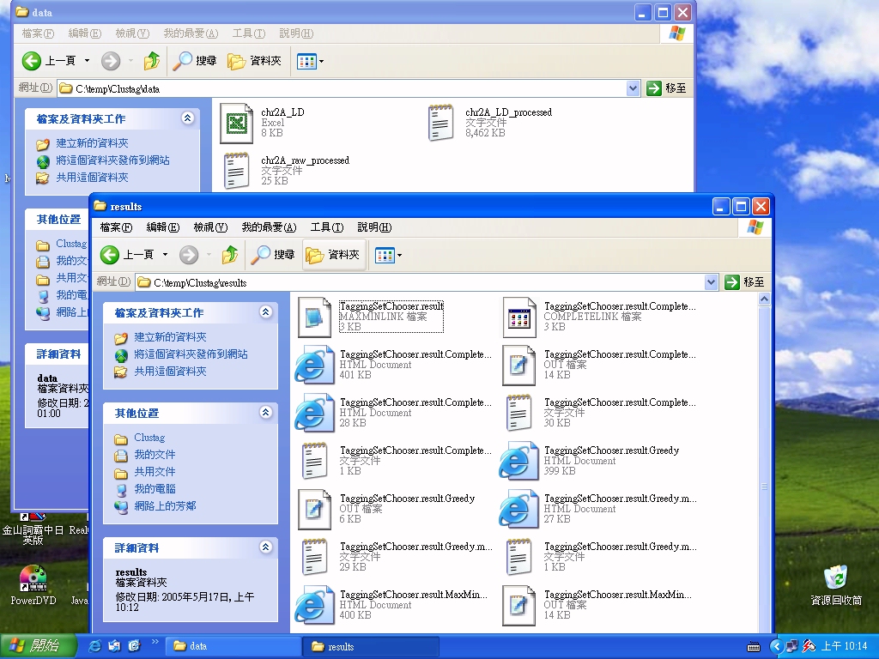Image resolution: width=879 pixels, height=659 pixels.
Task: Expand hidden Quick Launch items via the chevron
Action: coord(155,642)
